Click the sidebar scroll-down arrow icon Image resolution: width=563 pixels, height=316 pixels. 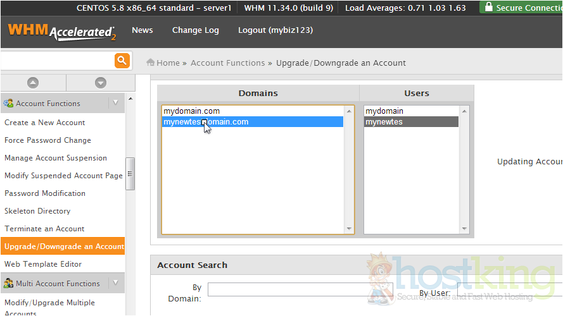click(x=100, y=83)
